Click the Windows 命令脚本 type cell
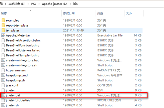 [x=110, y=75]
